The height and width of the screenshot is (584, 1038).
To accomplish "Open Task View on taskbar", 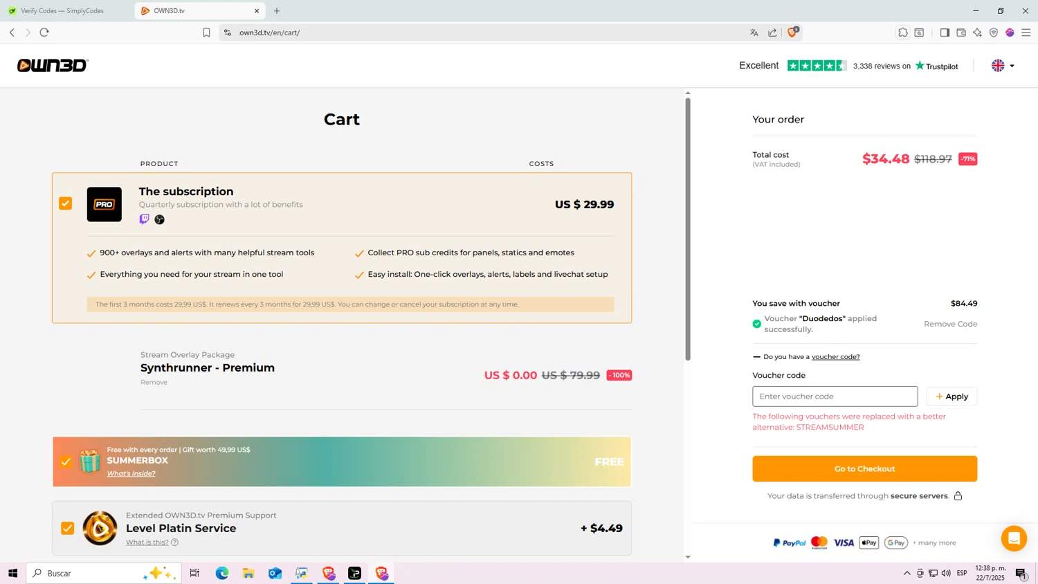I will coord(194,573).
